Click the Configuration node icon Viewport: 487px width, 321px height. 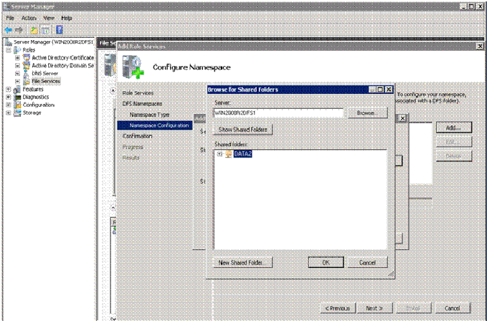[x=17, y=105]
